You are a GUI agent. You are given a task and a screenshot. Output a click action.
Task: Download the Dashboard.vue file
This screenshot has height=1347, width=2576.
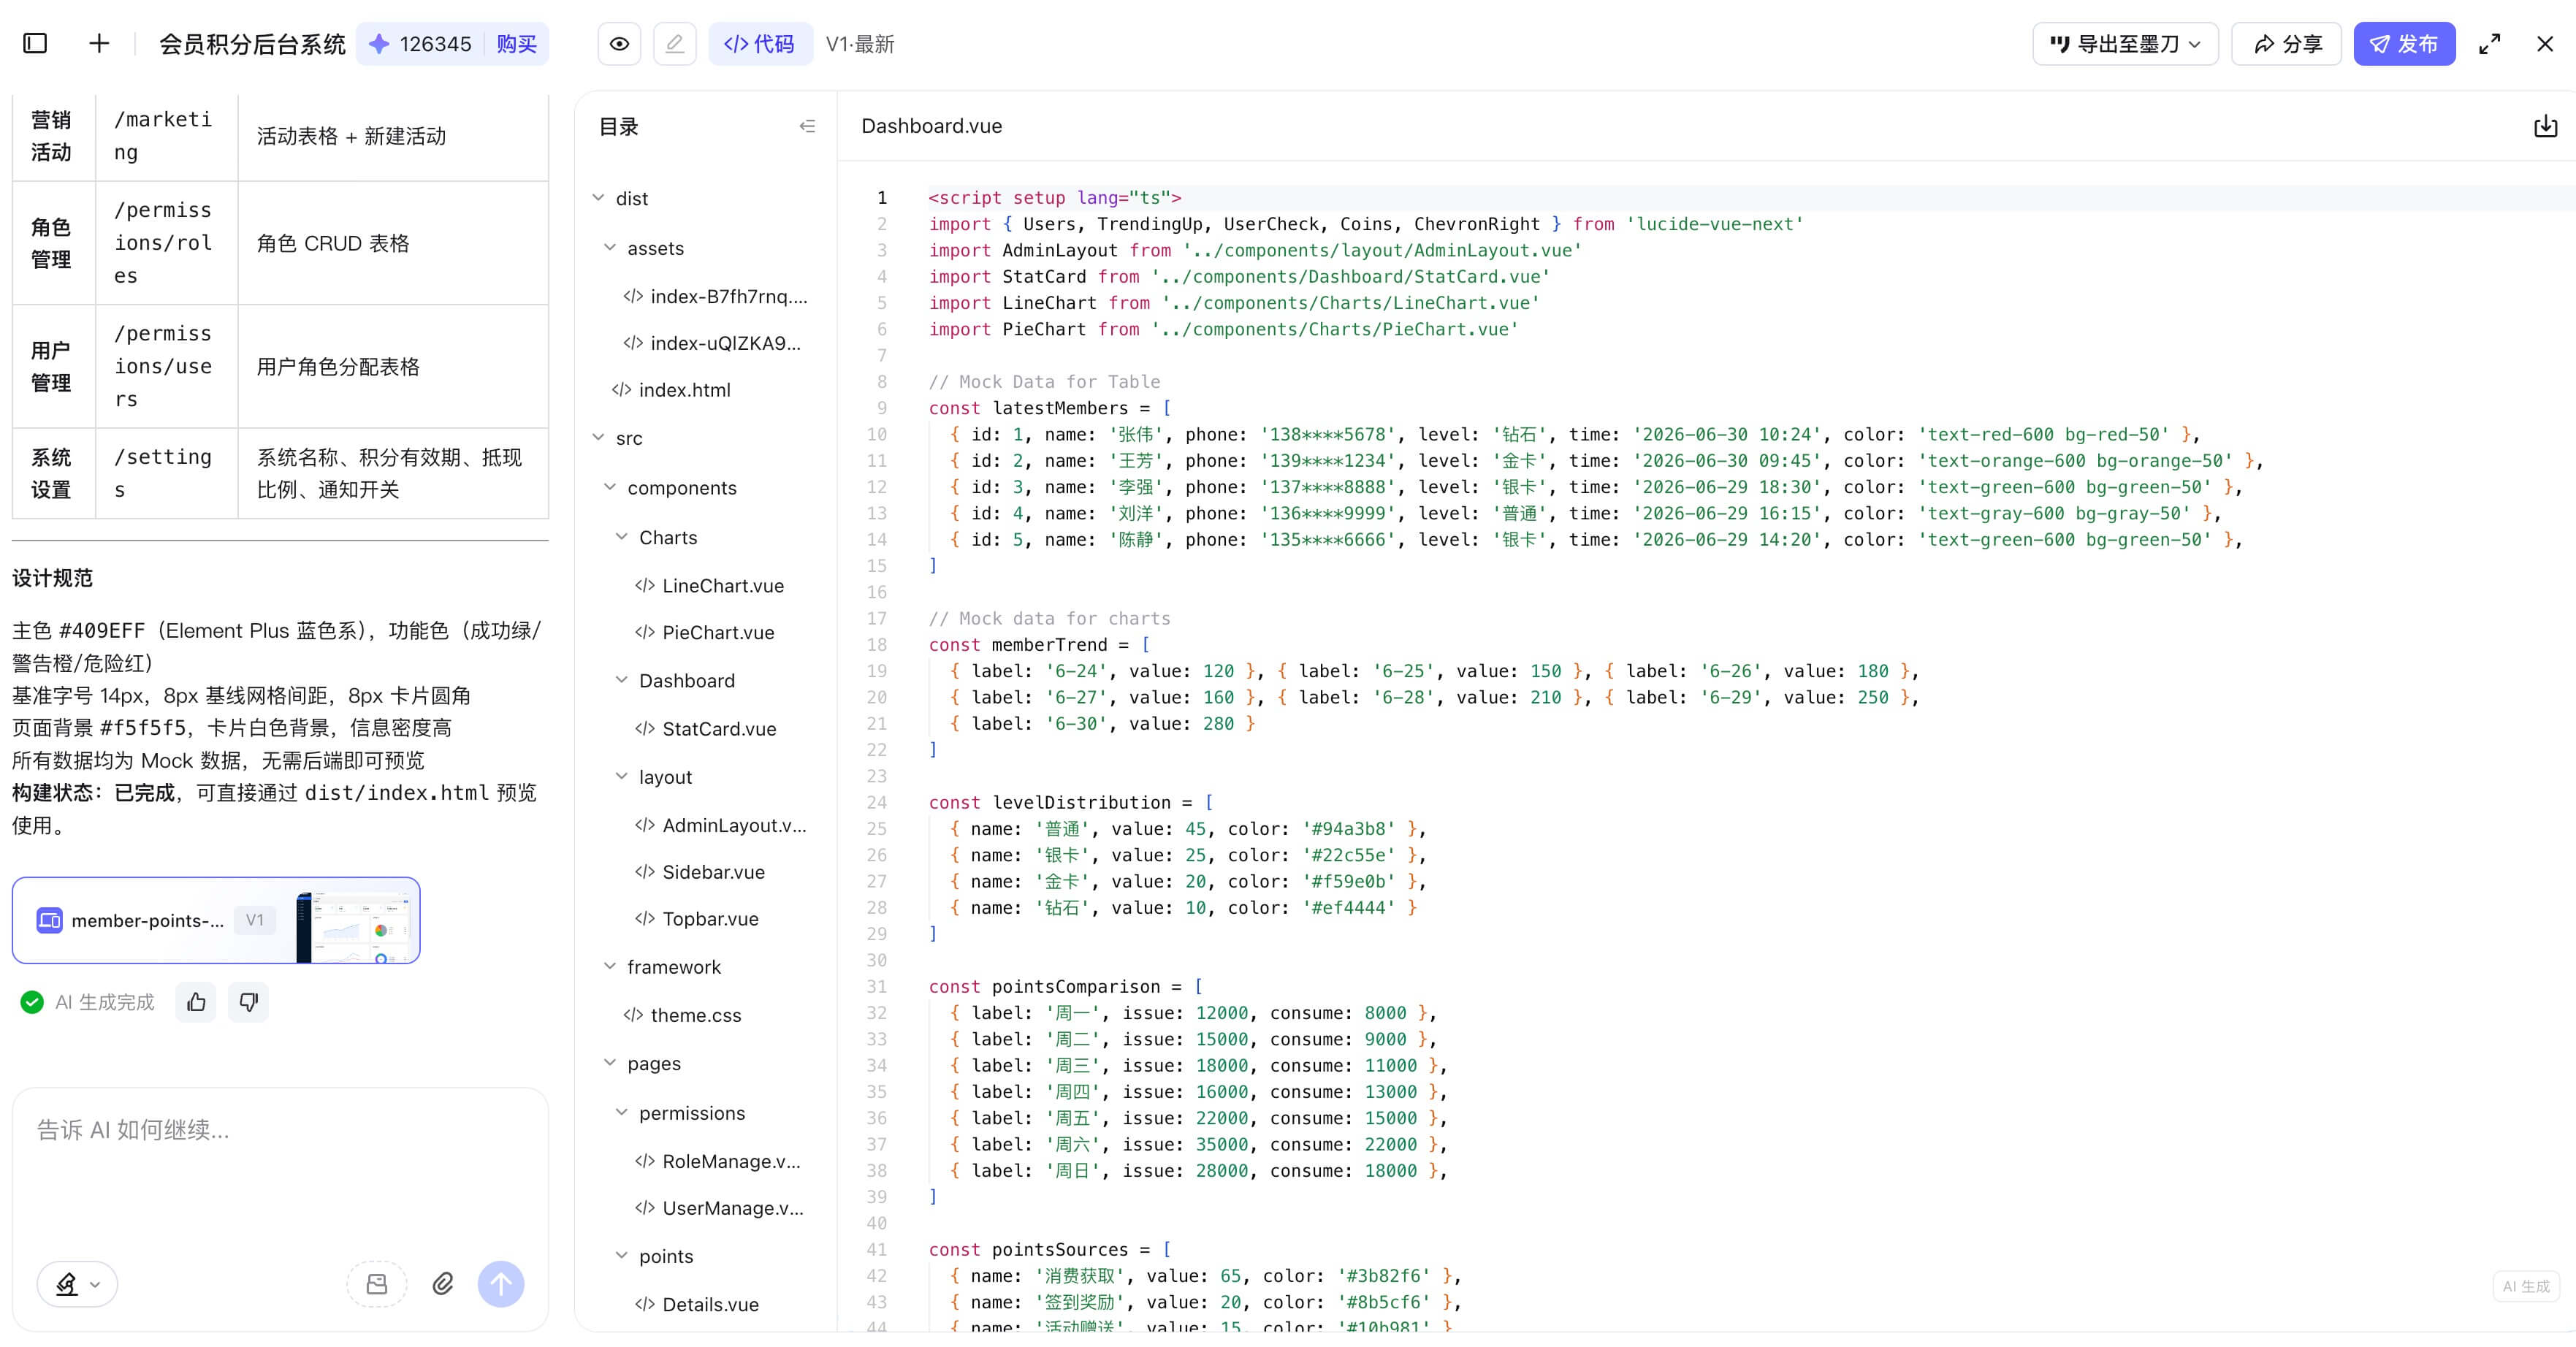pyautogui.click(x=2546, y=126)
